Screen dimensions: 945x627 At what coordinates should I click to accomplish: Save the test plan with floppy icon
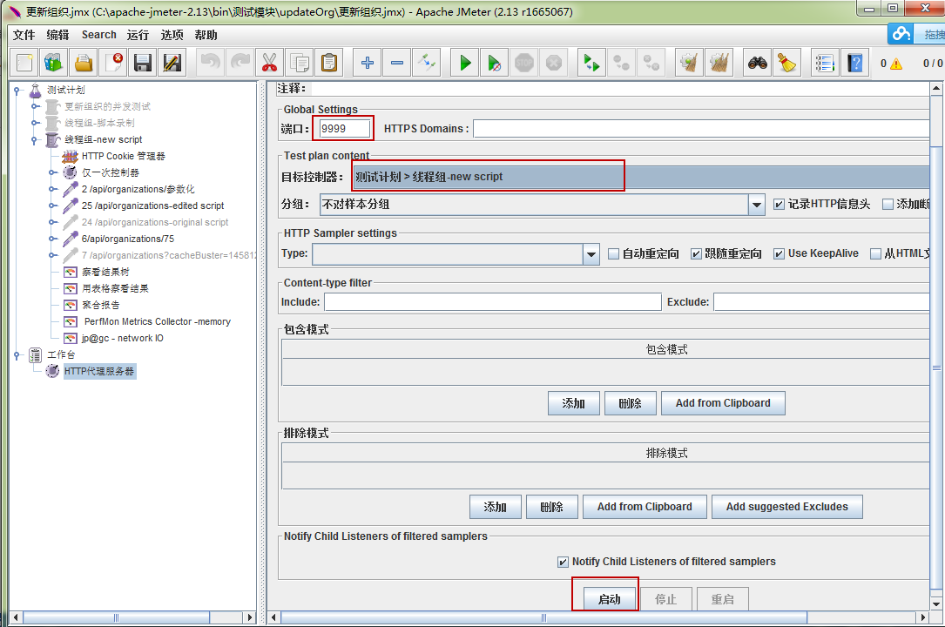[x=142, y=63]
